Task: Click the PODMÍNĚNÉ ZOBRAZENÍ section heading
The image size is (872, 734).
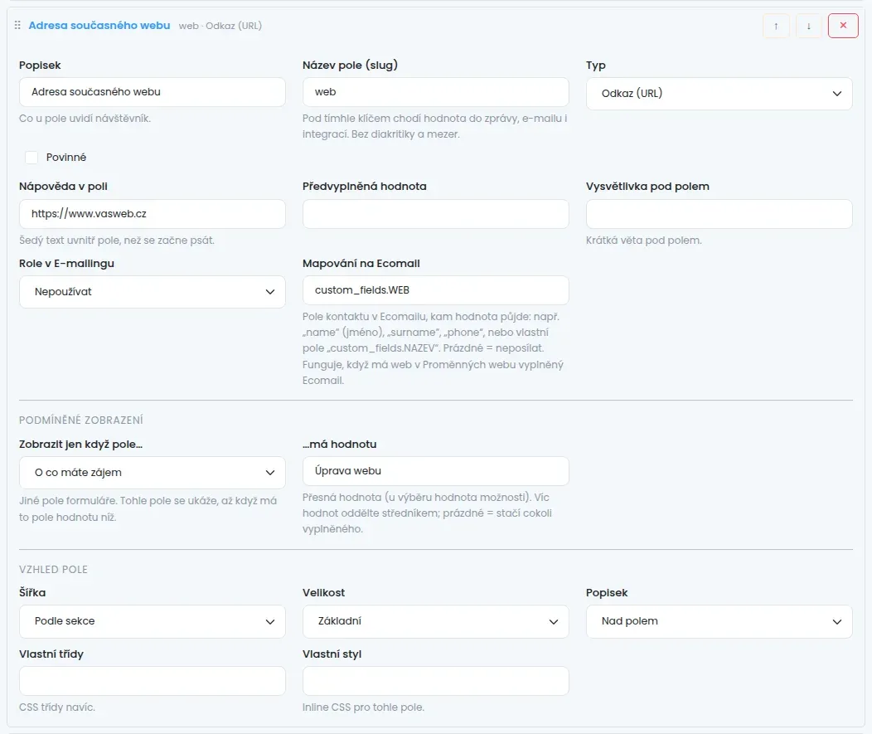Action: click(x=81, y=420)
